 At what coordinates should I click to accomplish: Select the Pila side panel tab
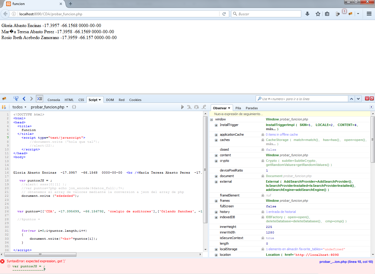[x=238, y=108]
